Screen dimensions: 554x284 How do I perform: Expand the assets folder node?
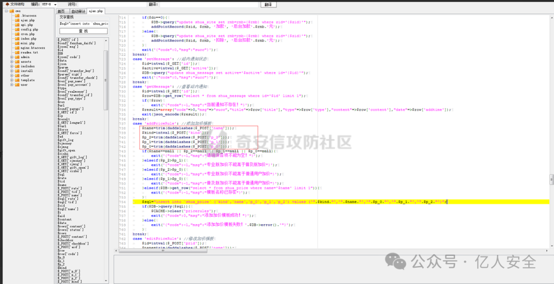[x=12, y=61]
